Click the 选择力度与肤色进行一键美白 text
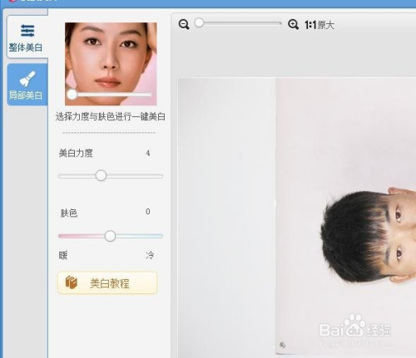The width and height of the screenshot is (416, 358). tap(111, 116)
